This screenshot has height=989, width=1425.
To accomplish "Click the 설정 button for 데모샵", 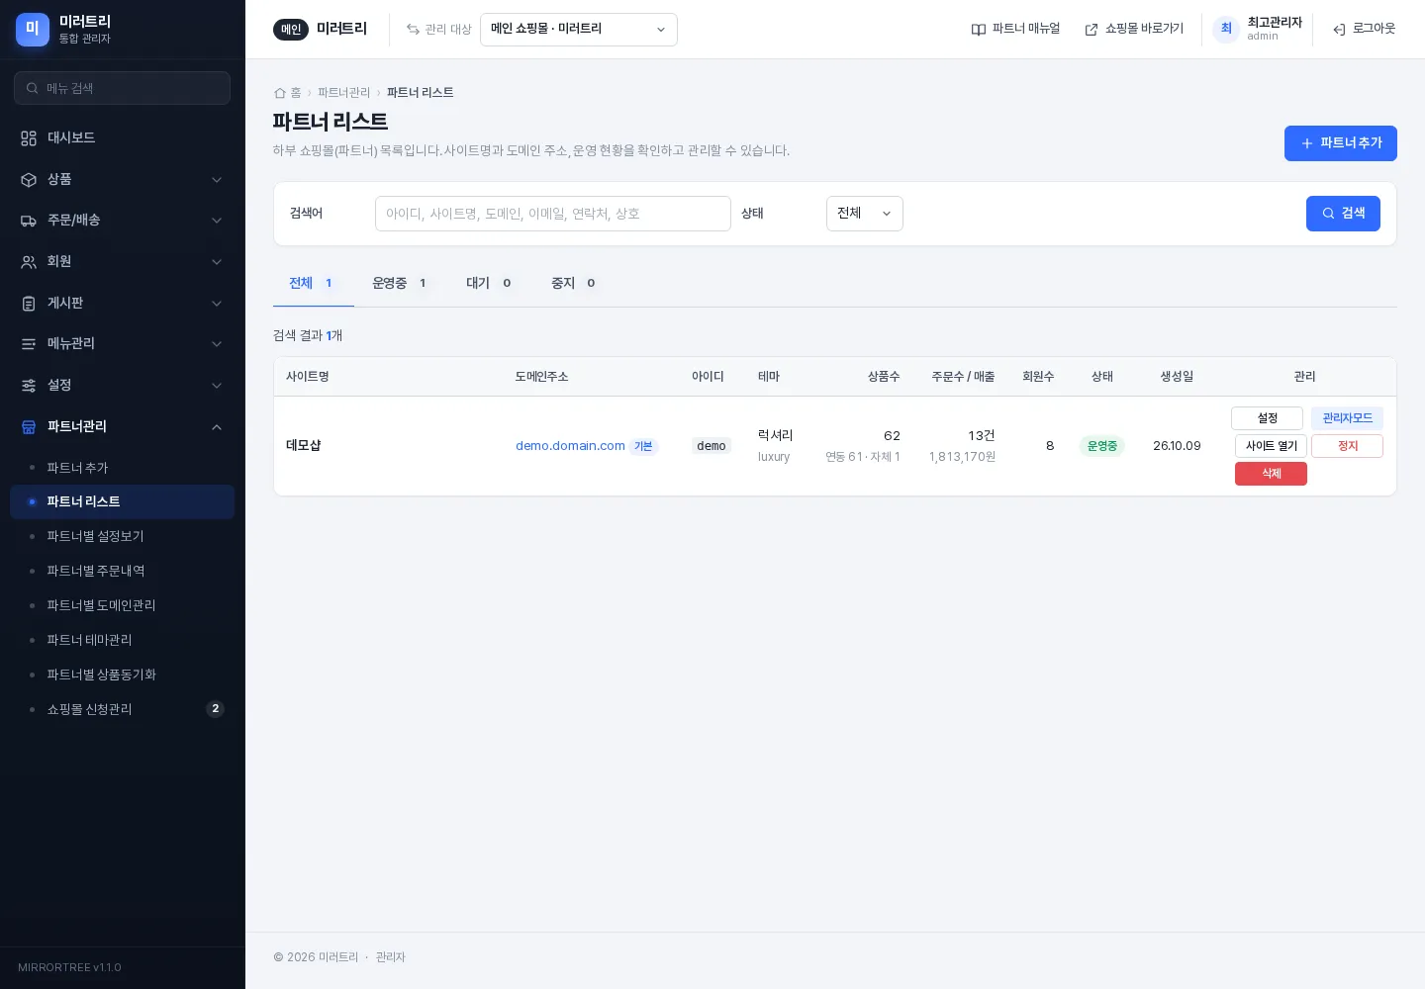I will click(x=1267, y=418).
